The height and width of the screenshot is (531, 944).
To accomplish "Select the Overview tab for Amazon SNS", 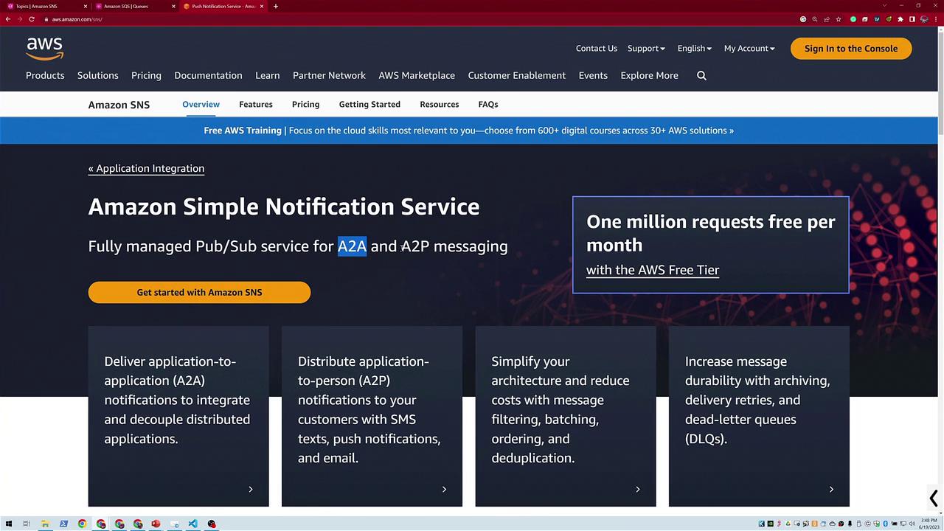I will click(201, 104).
